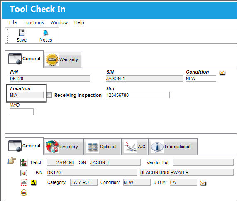237x201 pixels.
Task: Switch to the Warranty tab
Action: [63, 59]
